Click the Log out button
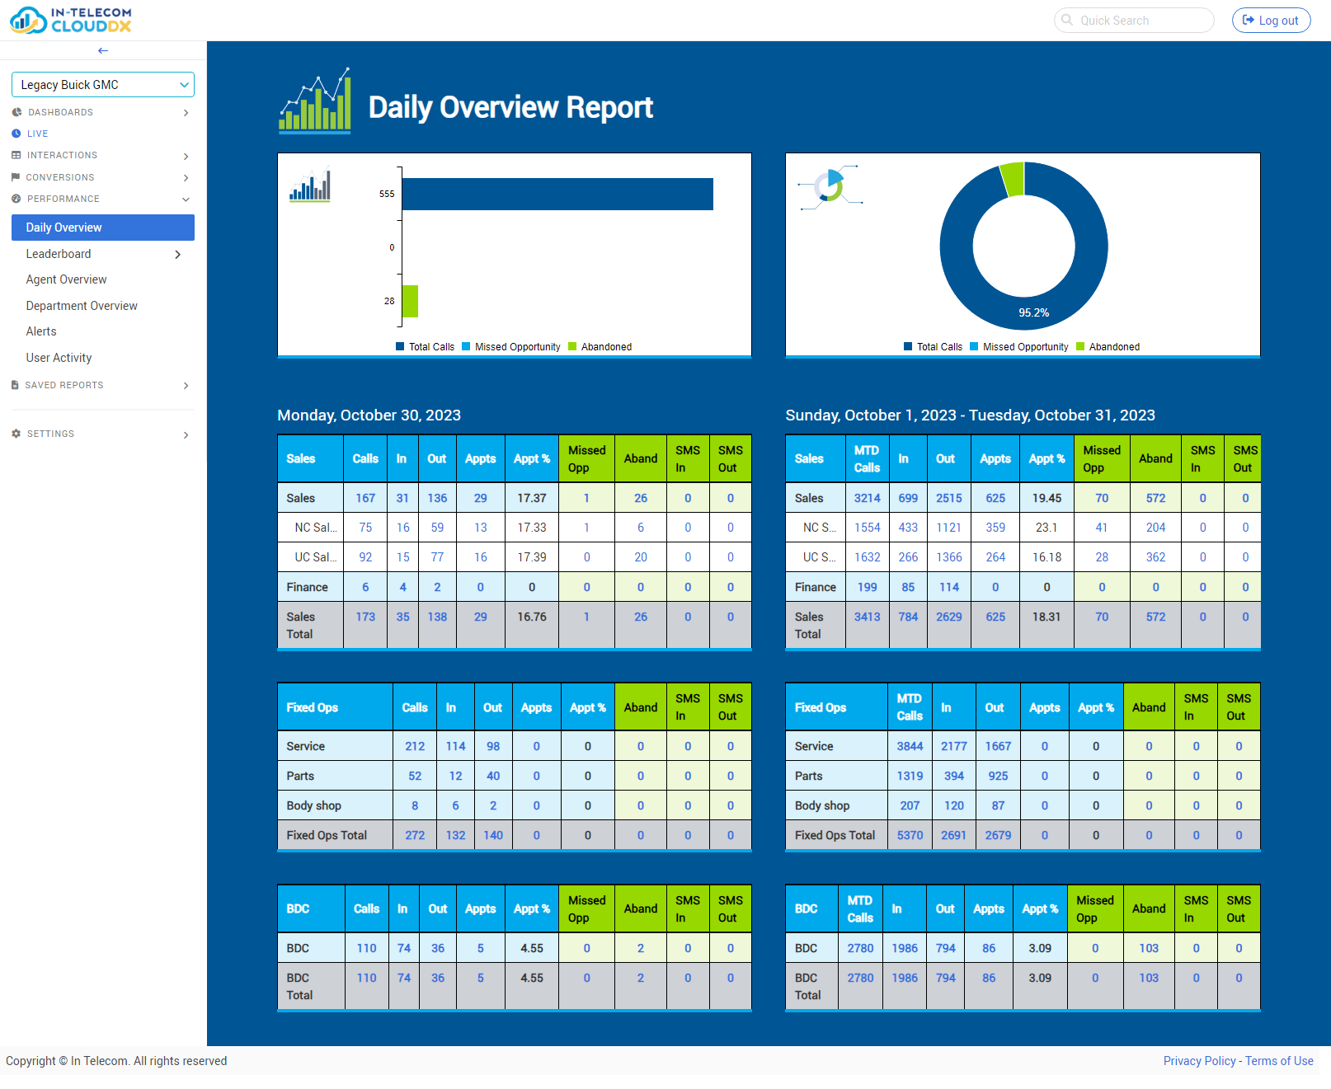The image size is (1331, 1089). coord(1271,20)
